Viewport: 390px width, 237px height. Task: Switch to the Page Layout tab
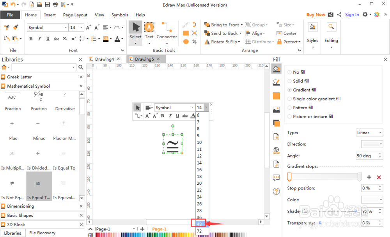75,15
